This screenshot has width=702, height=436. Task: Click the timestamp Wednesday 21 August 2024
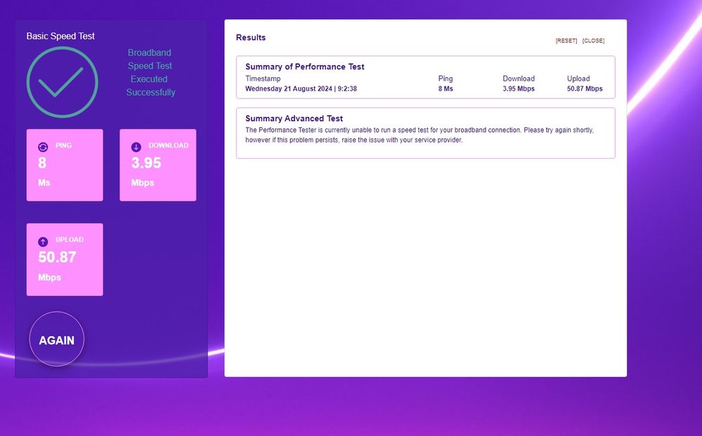pos(301,89)
